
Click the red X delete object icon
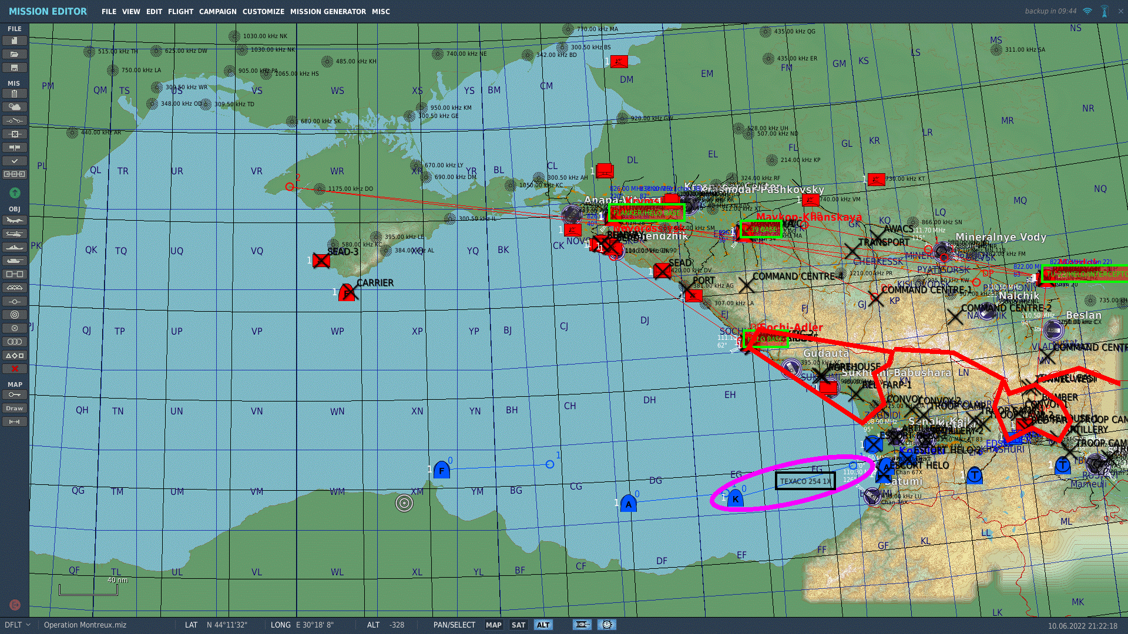[15, 369]
